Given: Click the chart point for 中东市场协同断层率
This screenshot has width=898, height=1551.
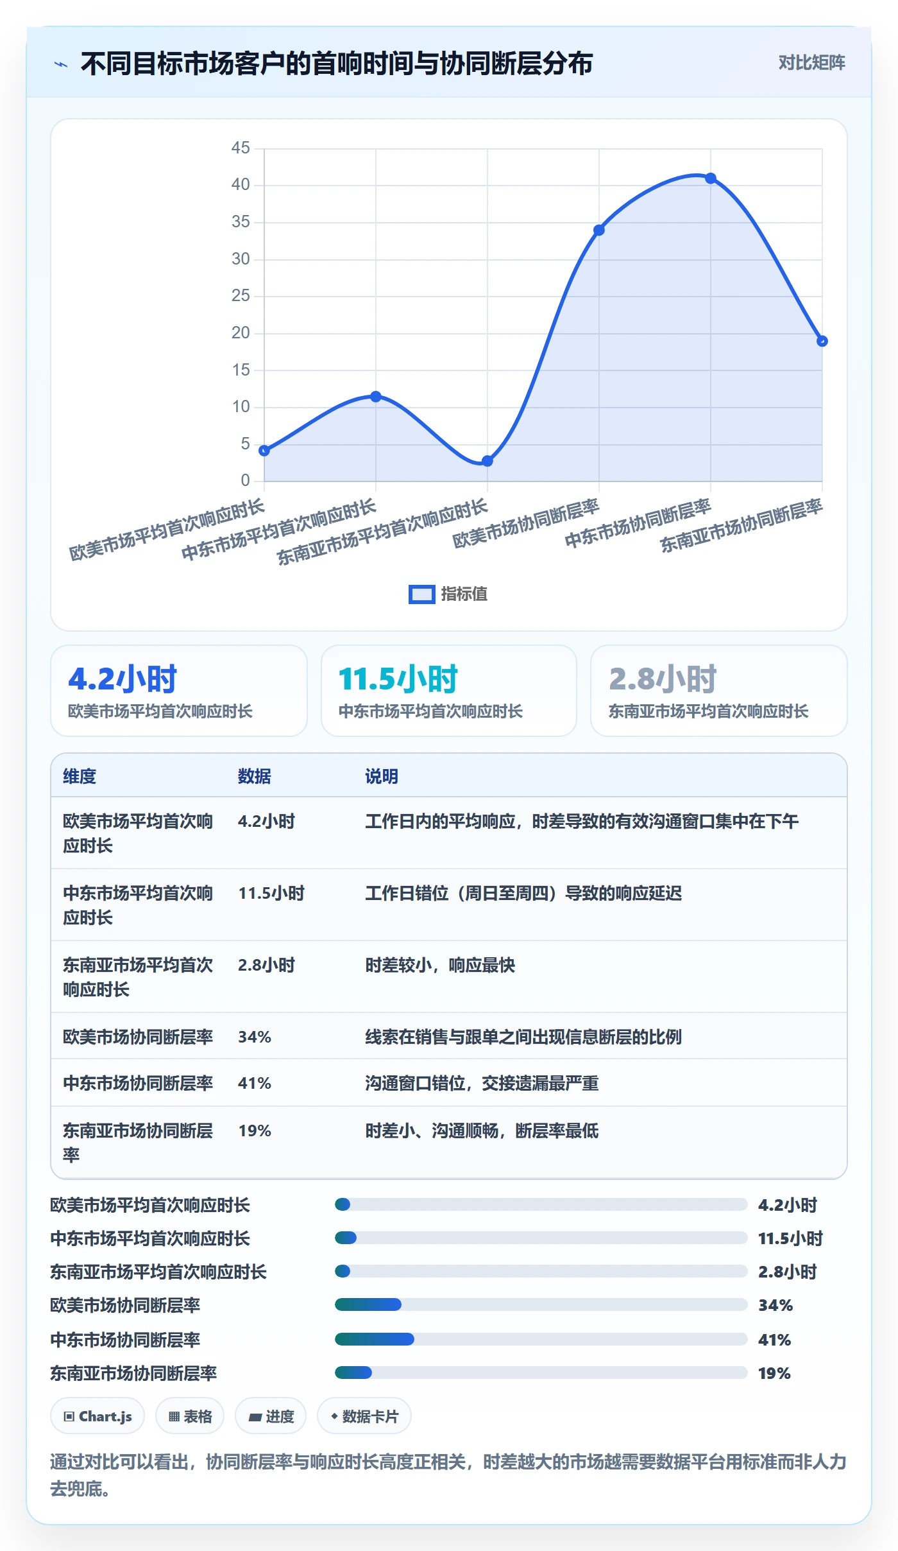Looking at the screenshot, I should (x=711, y=178).
